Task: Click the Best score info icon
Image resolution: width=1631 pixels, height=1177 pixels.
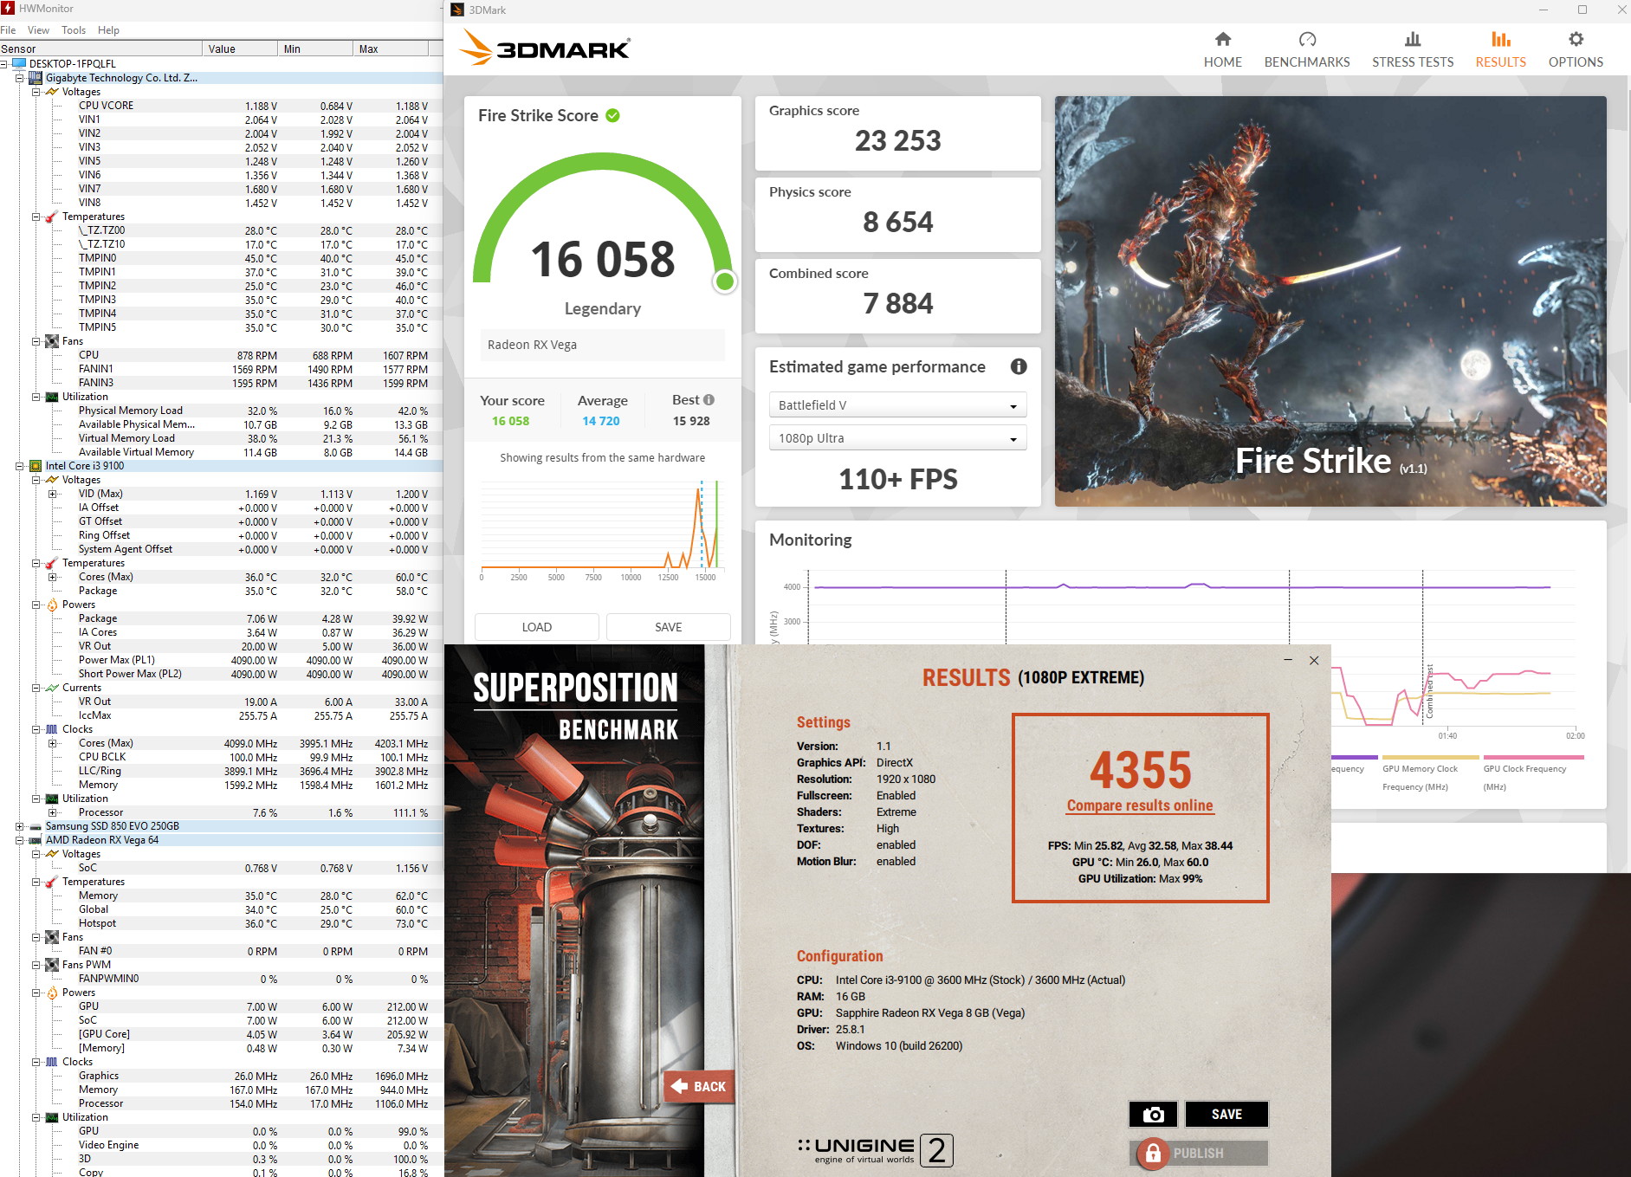Action: pos(709,400)
